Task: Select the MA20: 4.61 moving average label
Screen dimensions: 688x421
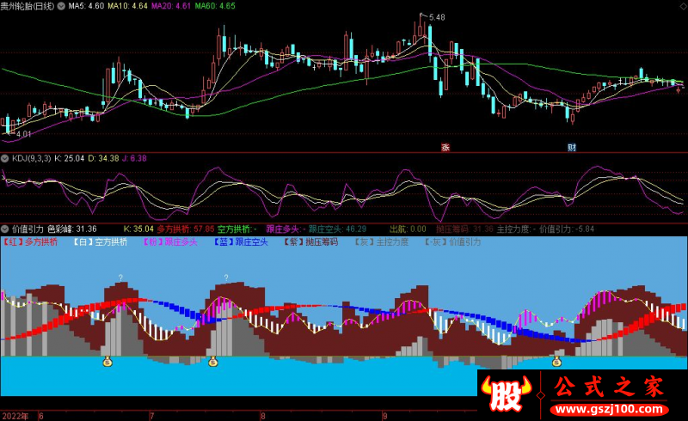Action: pos(171,6)
